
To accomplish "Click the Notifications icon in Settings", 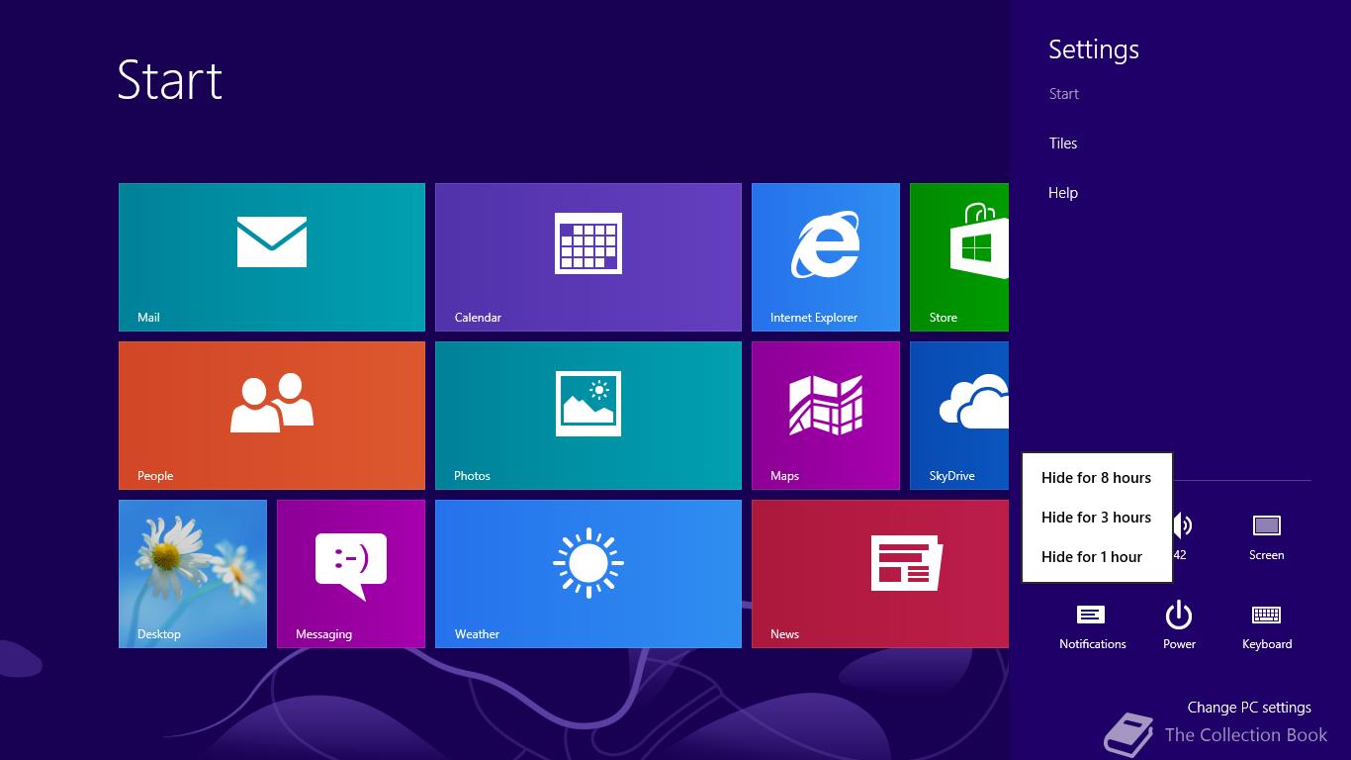I will [x=1092, y=626].
